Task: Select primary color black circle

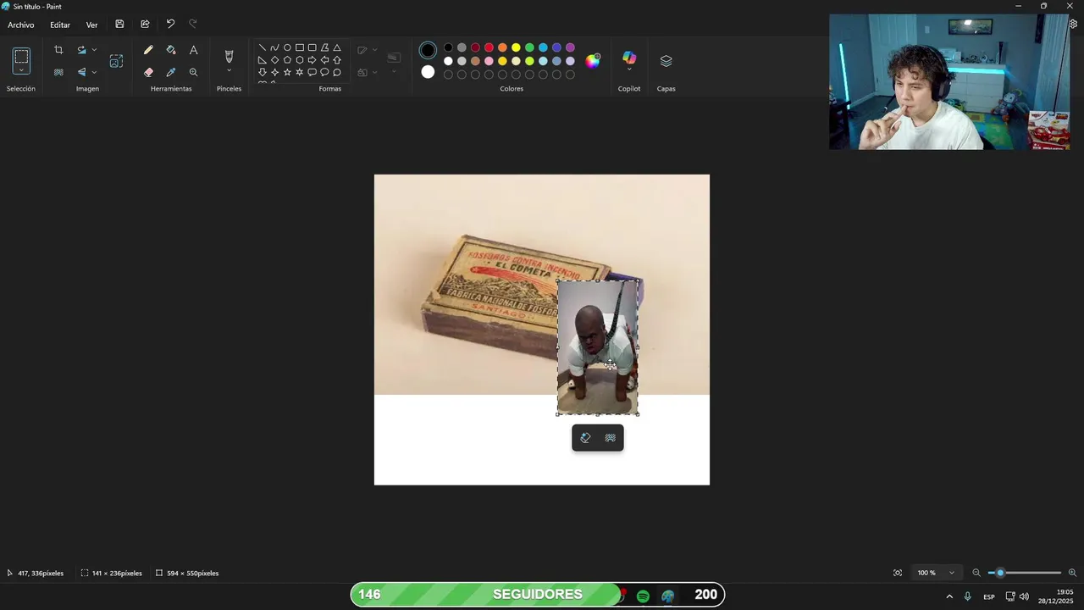Action: [428, 51]
